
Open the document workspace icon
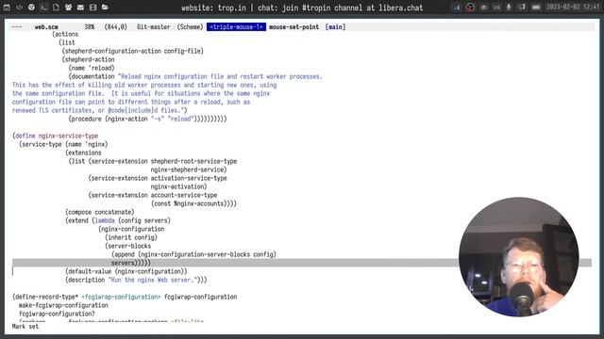tap(56, 8)
